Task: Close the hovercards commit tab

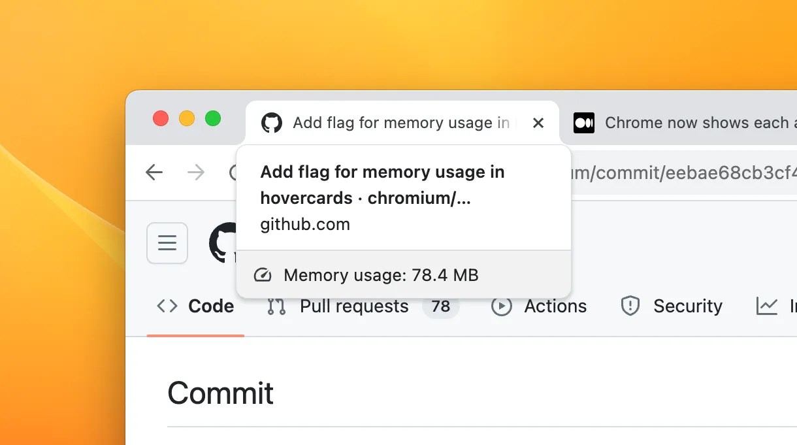Action: pos(538,122)
